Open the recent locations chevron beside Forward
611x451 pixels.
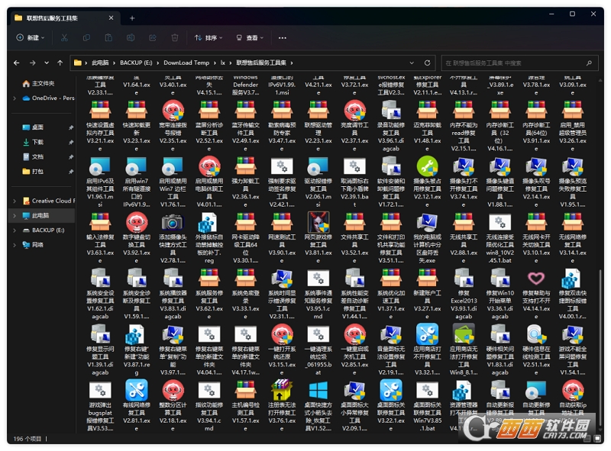[47, 63]
